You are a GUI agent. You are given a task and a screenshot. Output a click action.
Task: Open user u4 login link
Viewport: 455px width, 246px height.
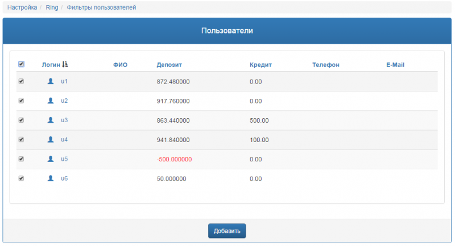point(64,139)
